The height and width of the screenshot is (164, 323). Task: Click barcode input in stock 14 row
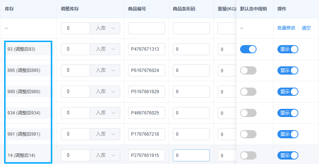tap(191, 155)
